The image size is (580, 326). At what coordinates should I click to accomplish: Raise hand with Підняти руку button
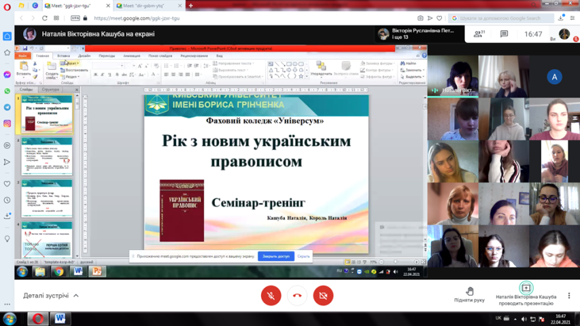(x=469, y=294)
